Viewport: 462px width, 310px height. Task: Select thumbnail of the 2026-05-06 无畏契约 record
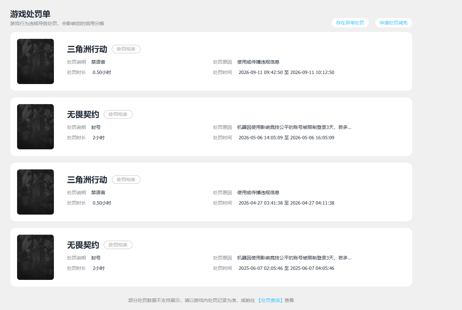point(35,127)
